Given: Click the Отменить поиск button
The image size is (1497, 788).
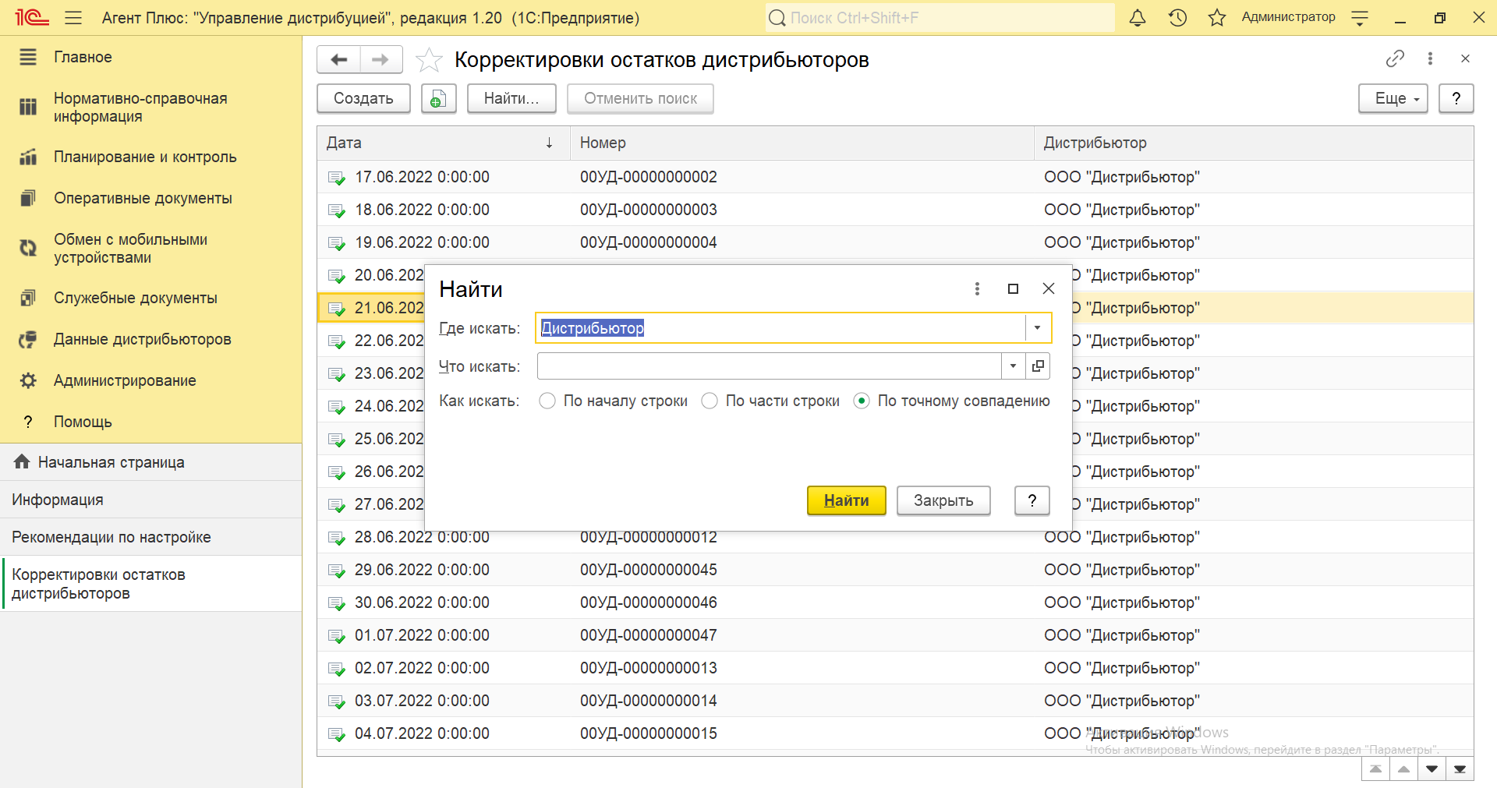Looking at the screenshot, I should (x=640, y=98).
